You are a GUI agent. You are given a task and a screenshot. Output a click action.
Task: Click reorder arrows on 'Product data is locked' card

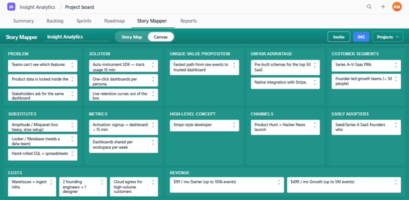pos(72,79)
